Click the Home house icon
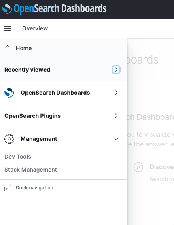 (x=7, y=48)
